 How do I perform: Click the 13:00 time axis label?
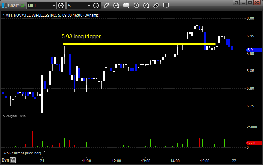[145, 161]
